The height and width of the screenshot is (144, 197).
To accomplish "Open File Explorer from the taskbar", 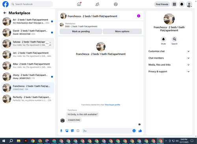I will (x=19, y=141).
